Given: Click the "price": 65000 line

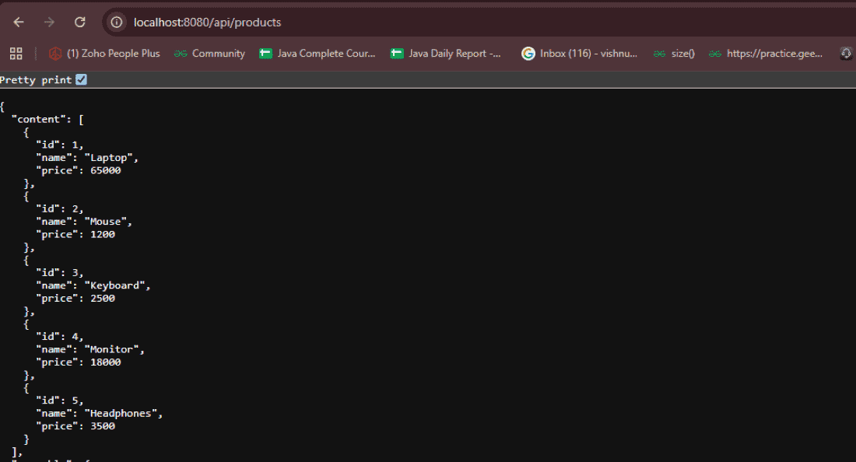Looking at the screenshot, I should coord(79,170).
